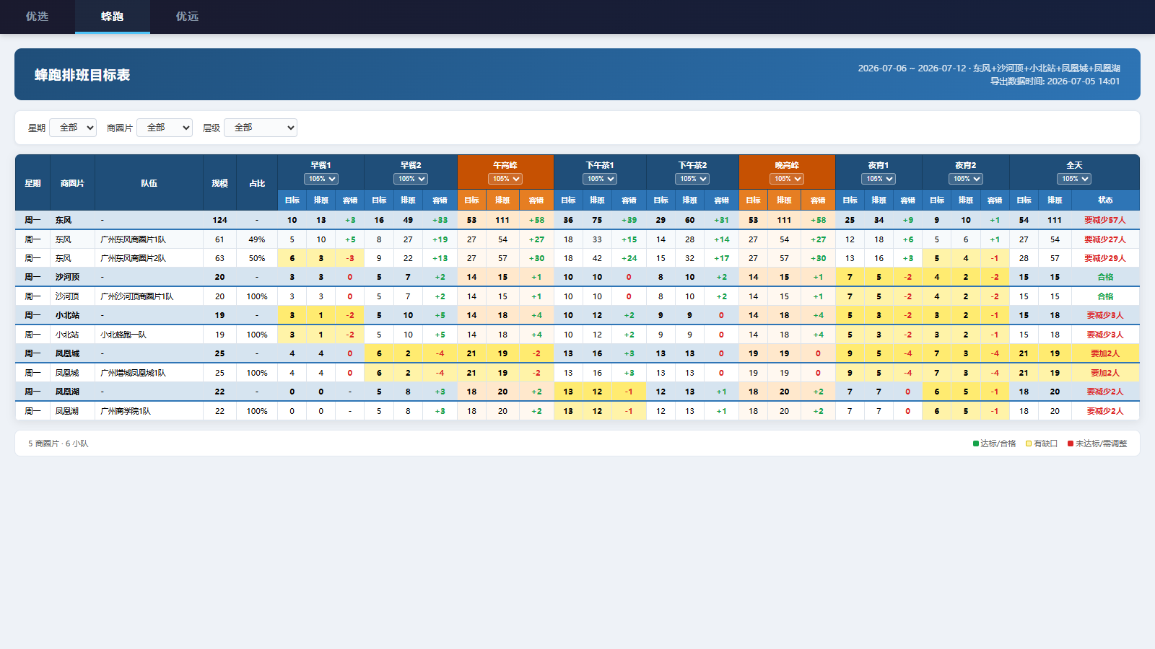The image size is (1155, 649).
Task: Click the 导出数据时间 timestamp text
Action: point(1055,81)
